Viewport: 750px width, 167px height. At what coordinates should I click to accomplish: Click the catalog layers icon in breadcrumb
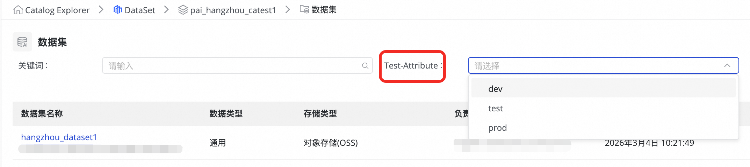click(183, 10)
